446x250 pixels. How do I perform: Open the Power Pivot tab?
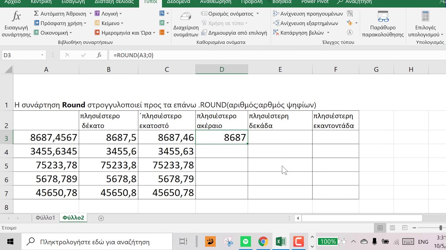click(315, 2)
